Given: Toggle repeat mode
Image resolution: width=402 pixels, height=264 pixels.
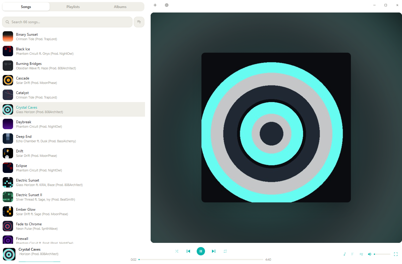Looking at the screenshot, I should tap(225, 251).
